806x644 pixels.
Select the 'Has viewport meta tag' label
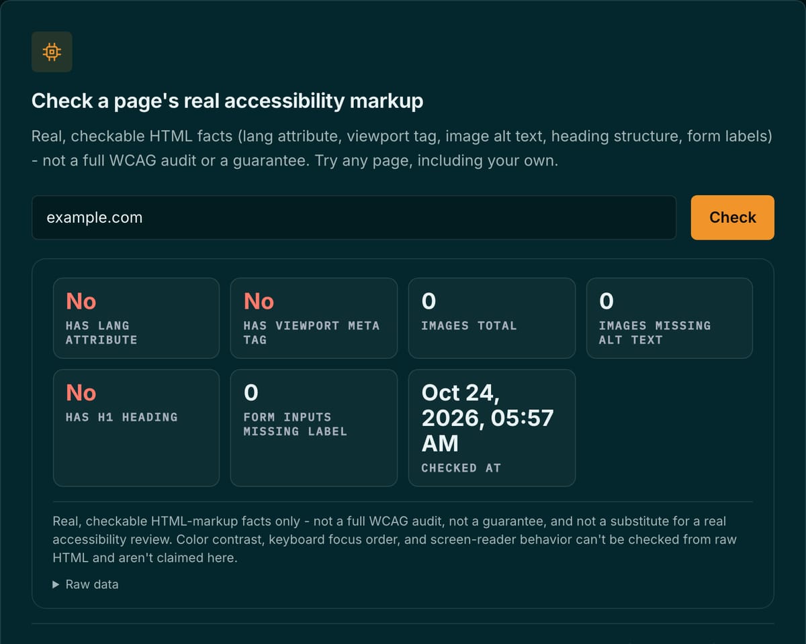pos(312,333)
